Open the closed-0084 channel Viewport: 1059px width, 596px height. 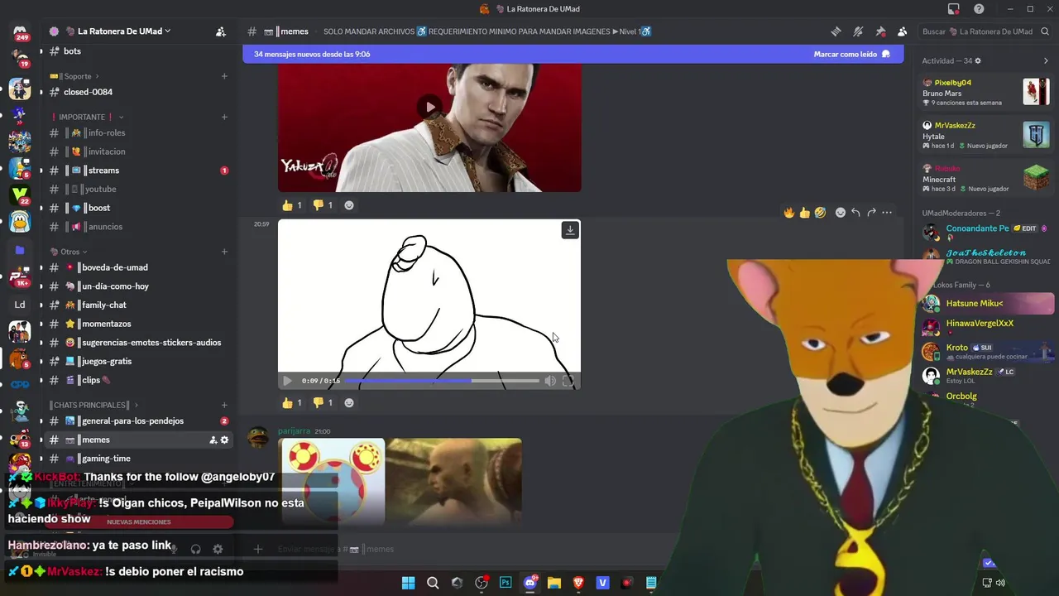[139, 92]
